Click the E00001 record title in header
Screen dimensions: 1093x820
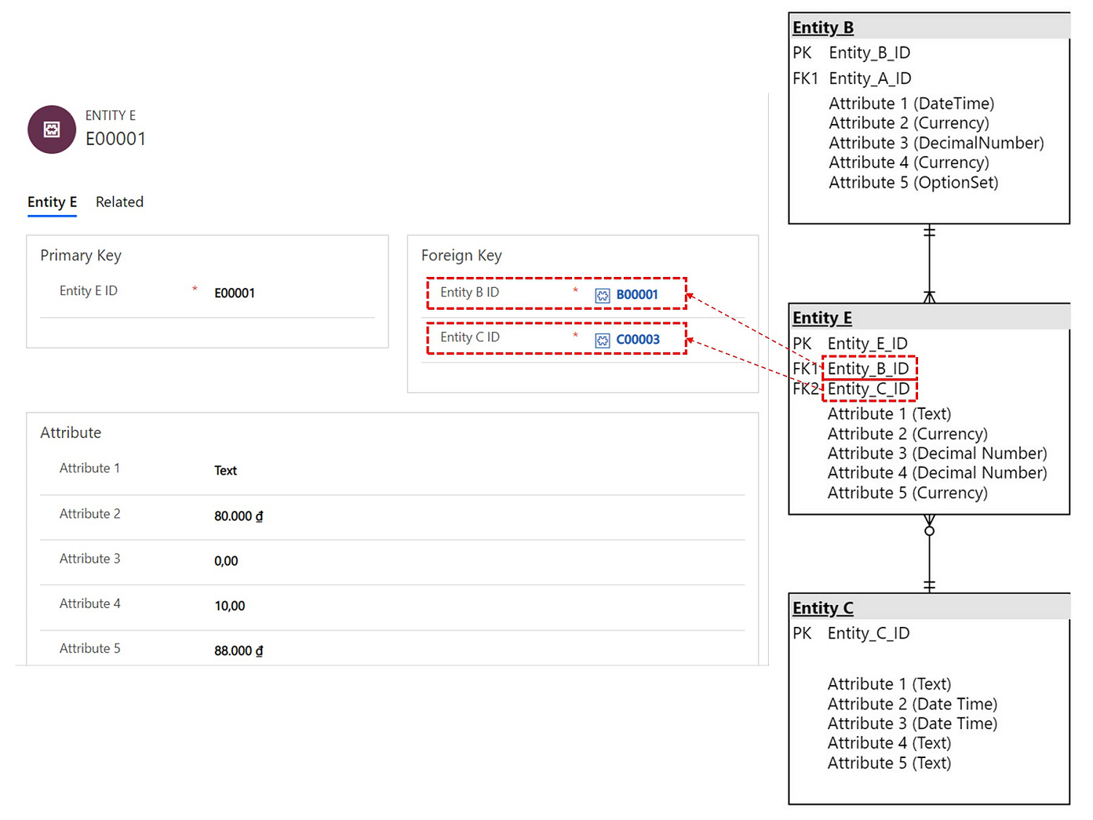coord(116,138)
